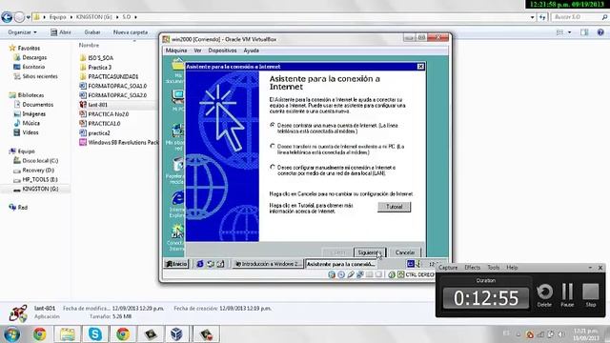Stop the screen recording
This screenshot has height=343, width=610.
tap(591, 295)
